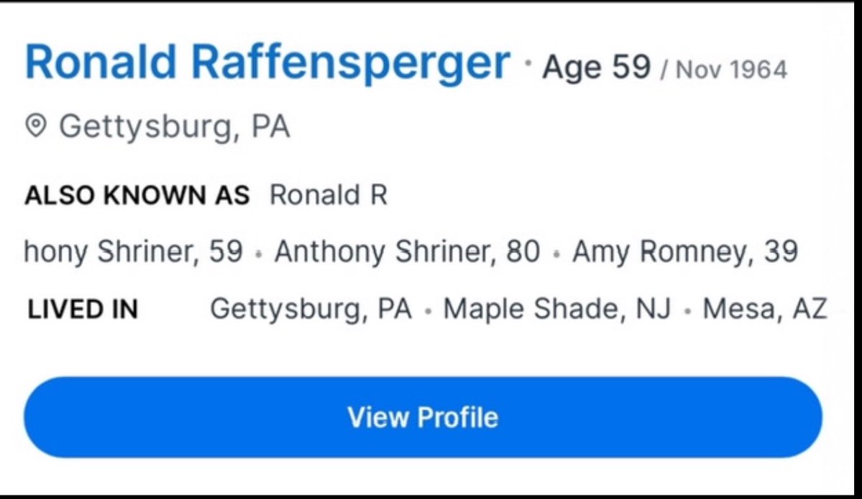
Task: Select Maple Shade, NJ location
Action: [x=556, y=309]
